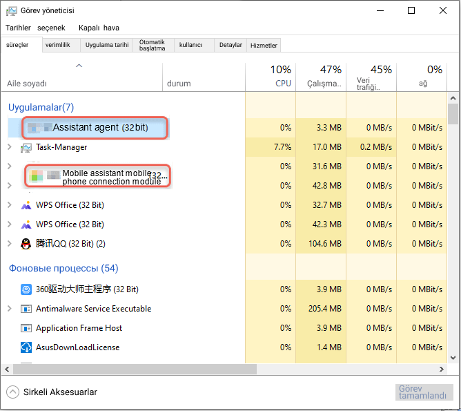Select the QQ penguin icon

tap(26, 244)
